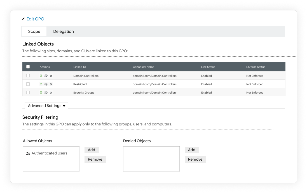Click Remove under Denied Objects
Image resolution: width=307 pixels, height=193 pixels.
click(x=195, y=159)
